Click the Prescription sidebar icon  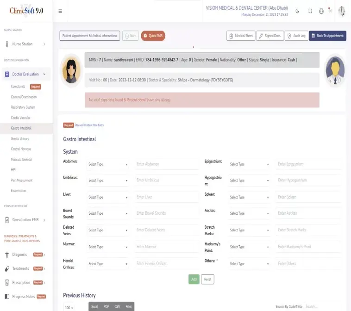[x=7, y=282]
